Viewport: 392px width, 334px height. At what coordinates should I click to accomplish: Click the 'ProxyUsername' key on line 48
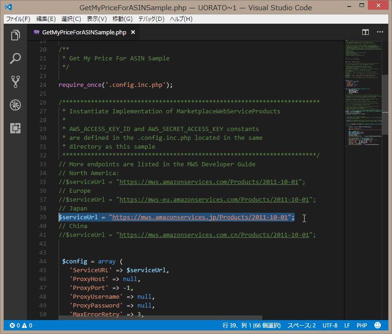(x=96, y=296)
